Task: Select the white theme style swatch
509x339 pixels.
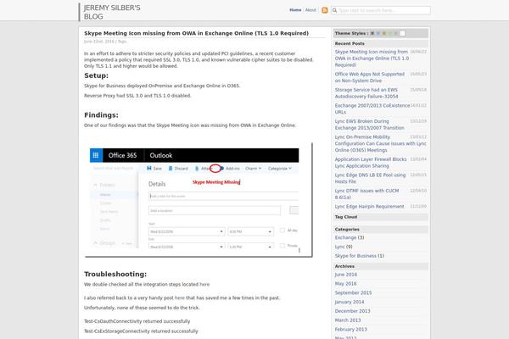Action: [x=402, y=33]
